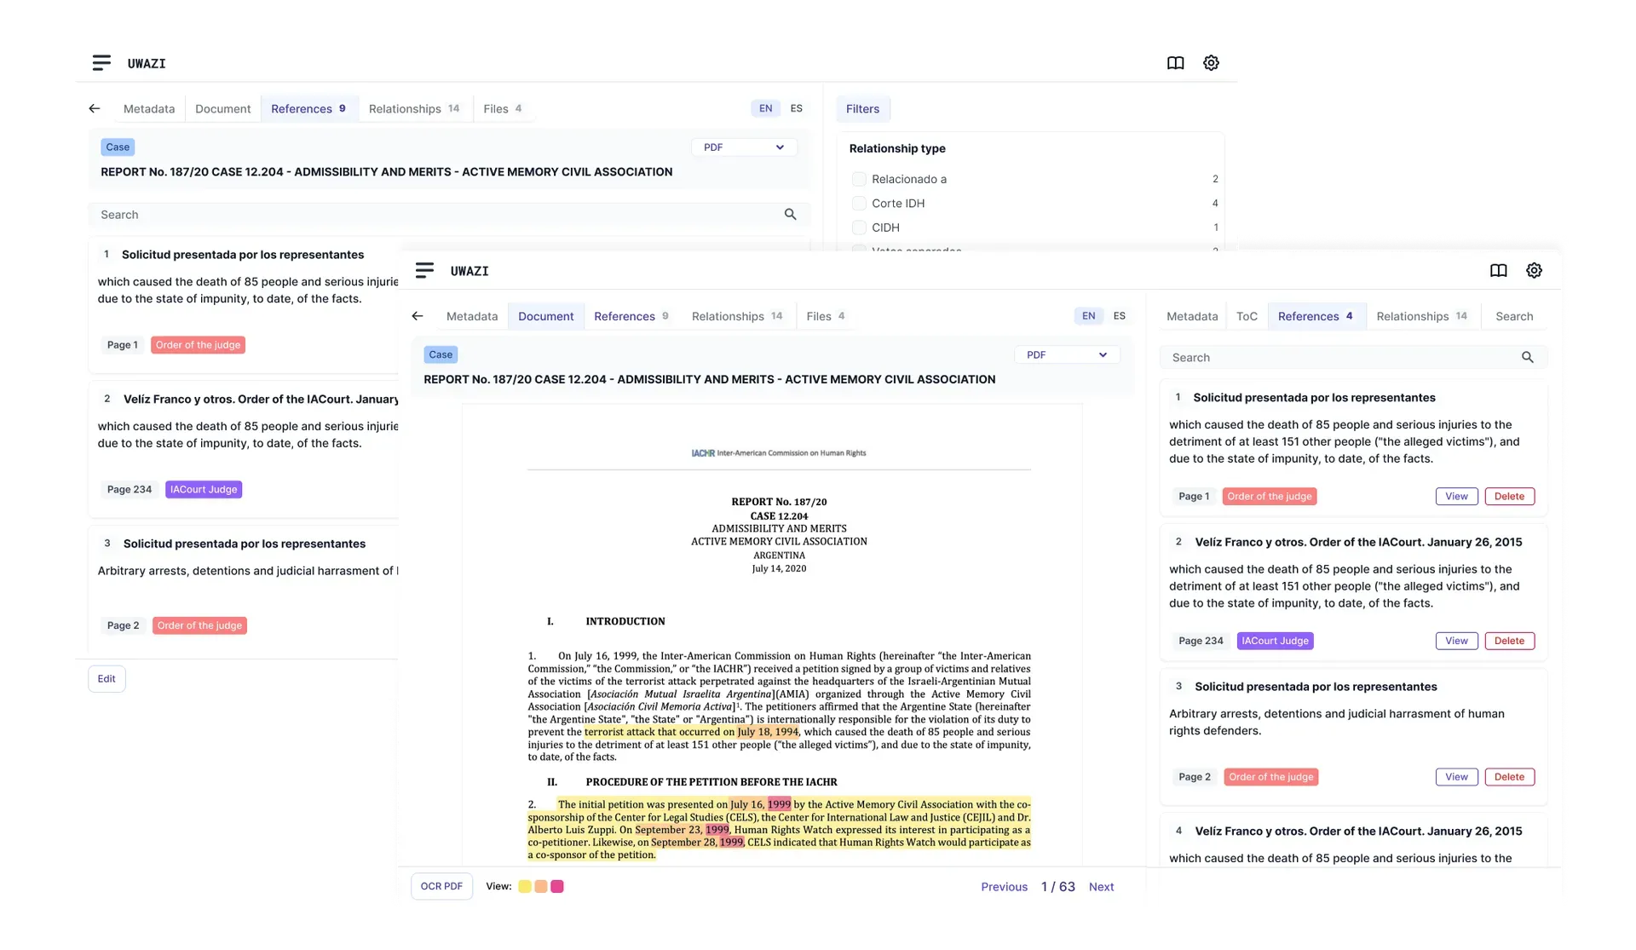Open the hamburger navigation menu in front window

coord(425,270)
